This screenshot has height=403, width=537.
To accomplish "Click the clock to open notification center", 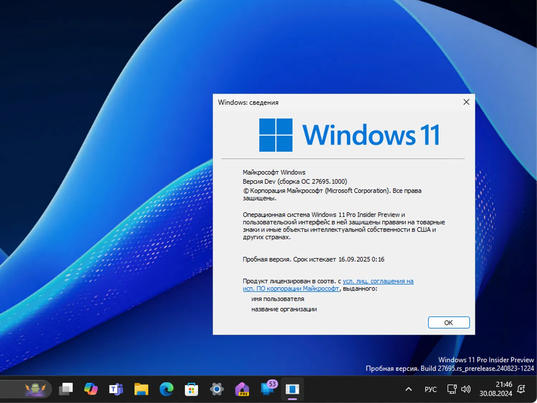I will 496,389.
